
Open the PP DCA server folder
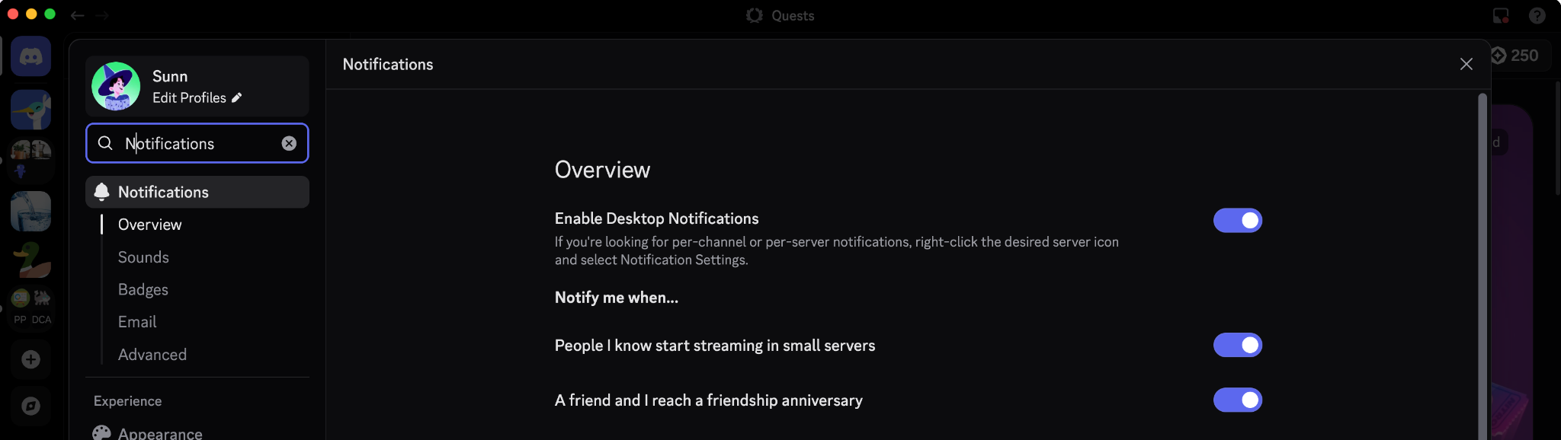pos(31,307)
